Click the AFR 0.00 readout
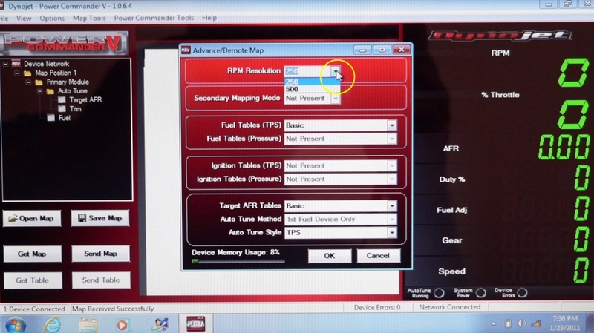Screen dimensions: 594x333 click(x=564, y=148)
